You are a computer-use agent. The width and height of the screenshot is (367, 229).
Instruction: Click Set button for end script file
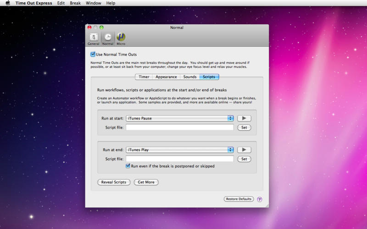click(x=244, y=159)
